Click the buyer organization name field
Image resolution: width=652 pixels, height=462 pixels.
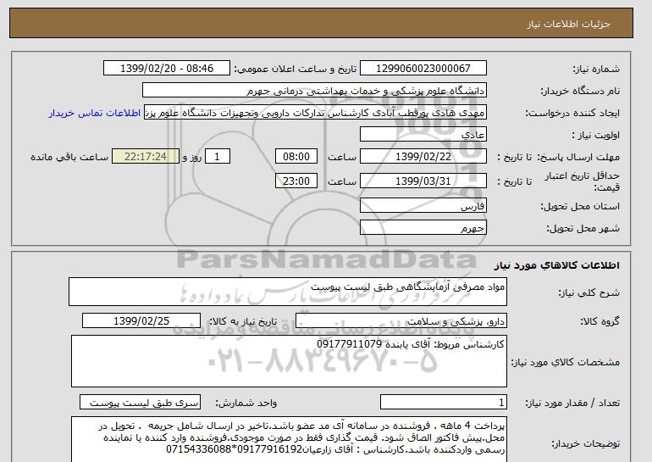click(x=314, y=91)
